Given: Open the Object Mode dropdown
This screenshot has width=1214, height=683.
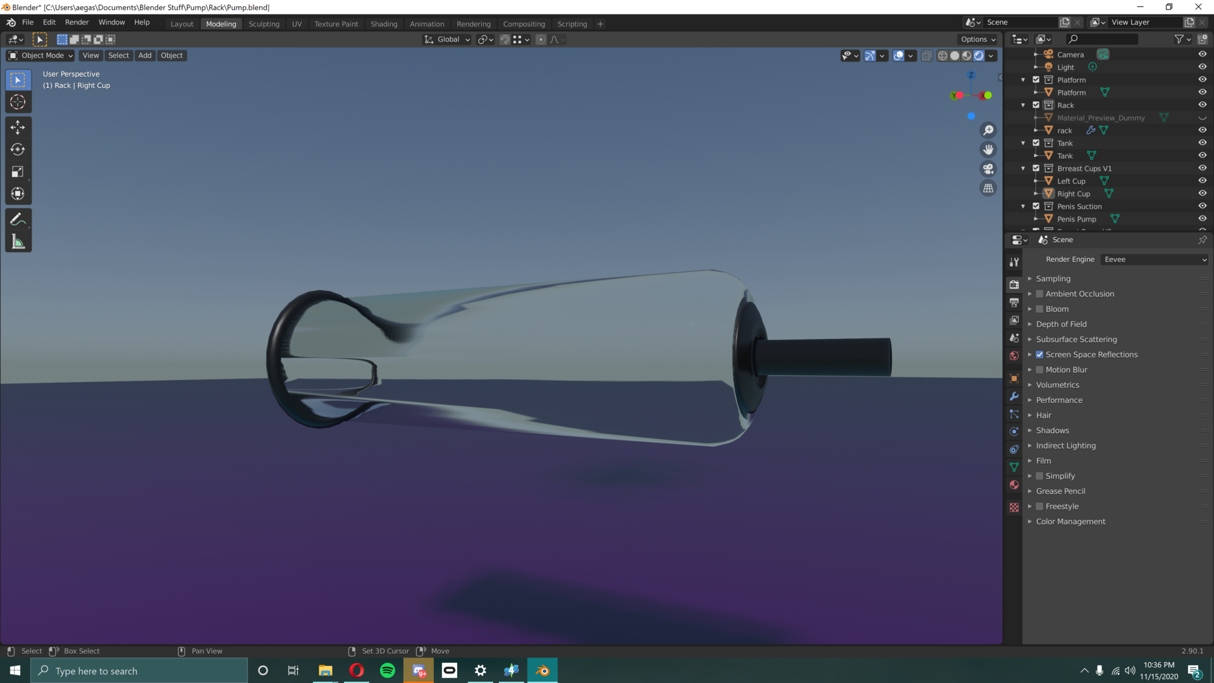Looking at the screenshot, I should (40, 56).
